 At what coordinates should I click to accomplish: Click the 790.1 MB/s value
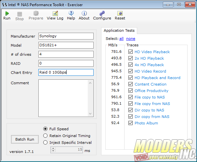[x=116, y=103]
